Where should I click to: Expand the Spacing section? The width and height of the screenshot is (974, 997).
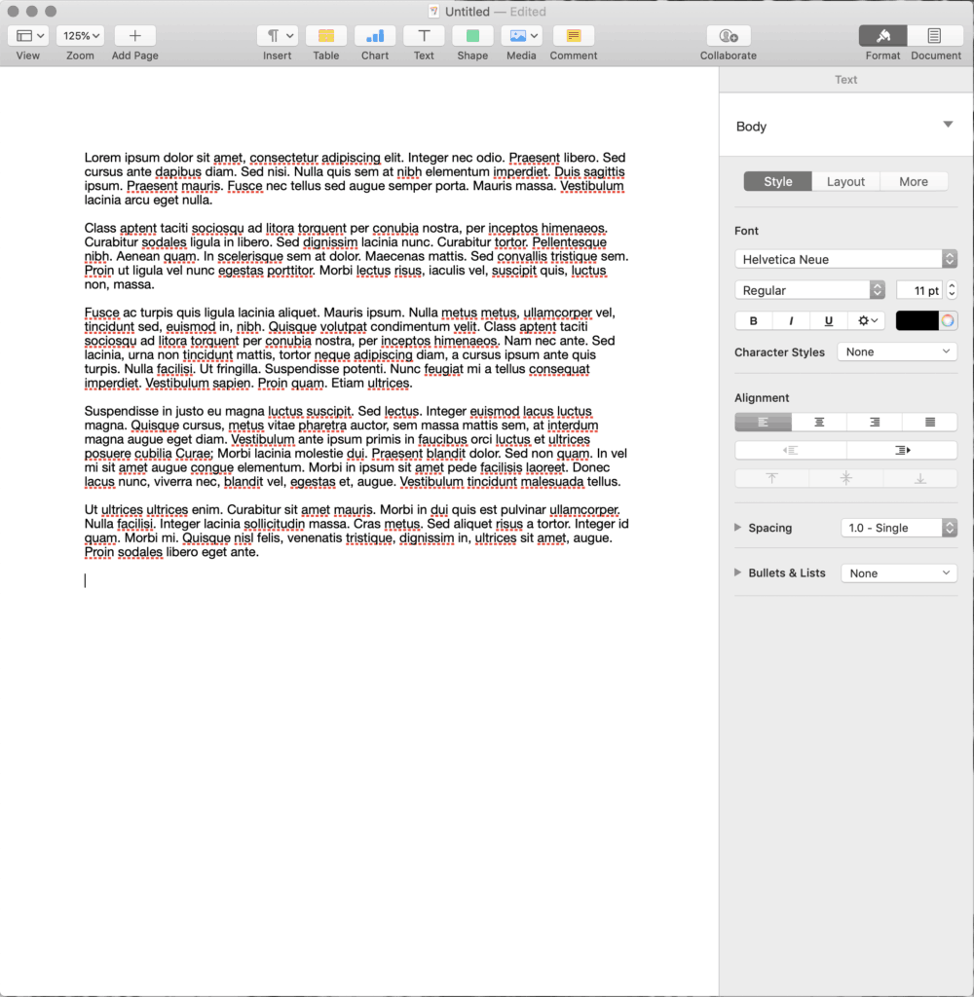point(738,527)
